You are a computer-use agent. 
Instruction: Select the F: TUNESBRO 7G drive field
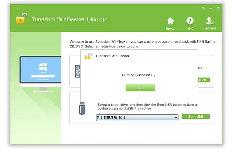tap(137, 118)
